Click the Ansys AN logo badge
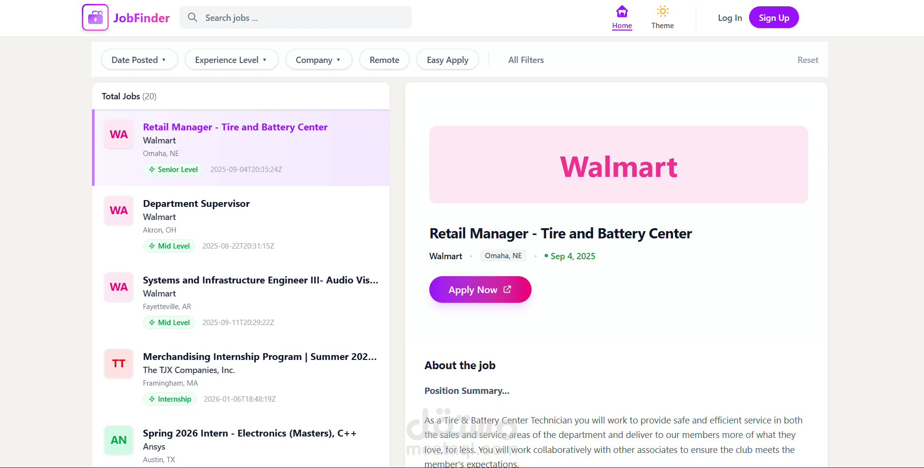Image resolution: width=924 pixels, height=468 pixels. 118,440
